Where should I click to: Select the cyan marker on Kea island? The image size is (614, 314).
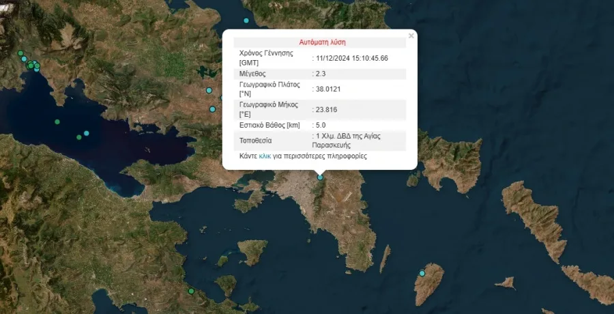[x=422, y=273]
